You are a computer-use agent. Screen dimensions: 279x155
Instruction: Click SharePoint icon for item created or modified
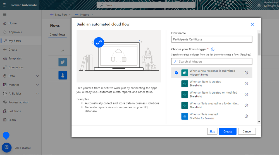click(185, 94)
